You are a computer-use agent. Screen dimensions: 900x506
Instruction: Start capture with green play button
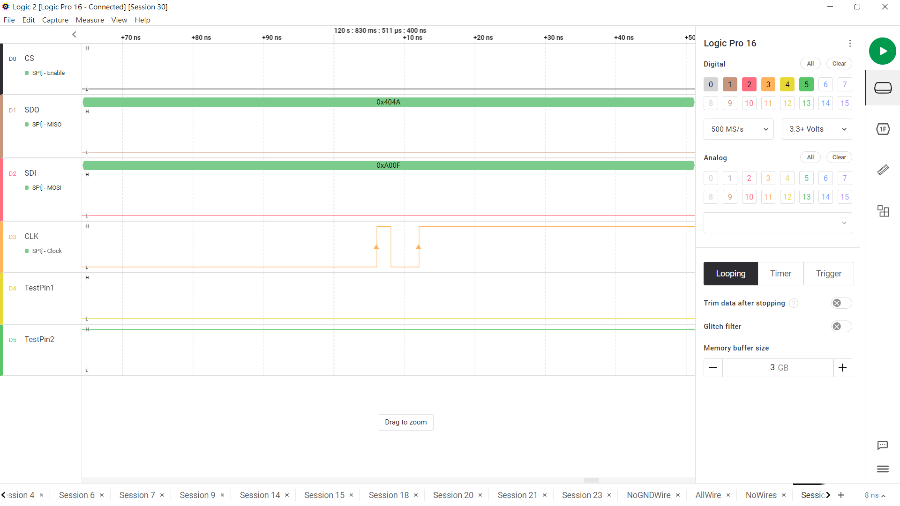point(882,51)
